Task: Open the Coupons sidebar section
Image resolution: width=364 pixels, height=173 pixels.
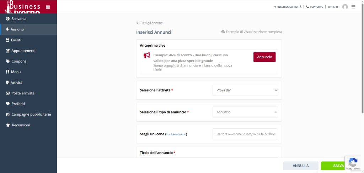Action: pos(18,61)
